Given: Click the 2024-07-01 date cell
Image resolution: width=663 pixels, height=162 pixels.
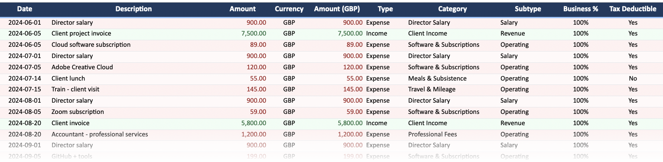Looking at the screenshot, I should click(25, 56).
